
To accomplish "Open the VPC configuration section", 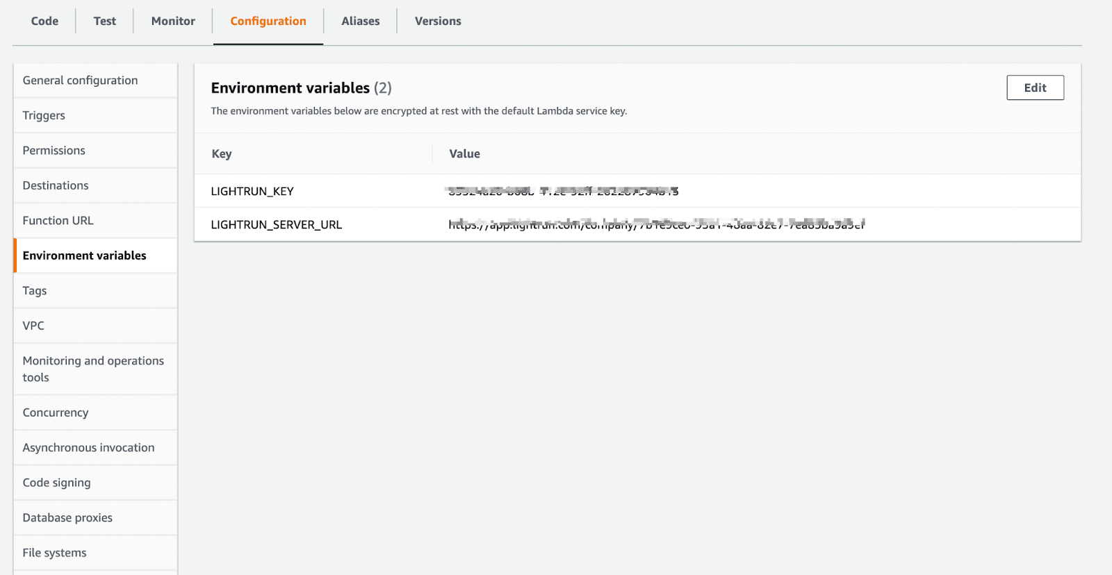I will 33,326.
